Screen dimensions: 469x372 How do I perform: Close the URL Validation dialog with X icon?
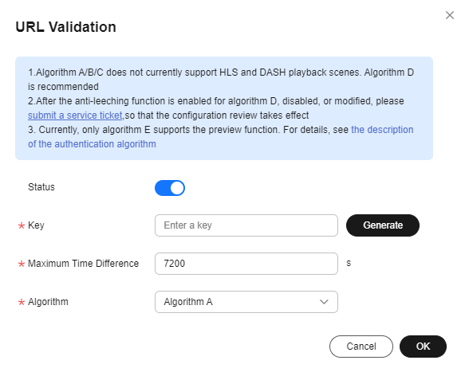(x=450, y=15)
